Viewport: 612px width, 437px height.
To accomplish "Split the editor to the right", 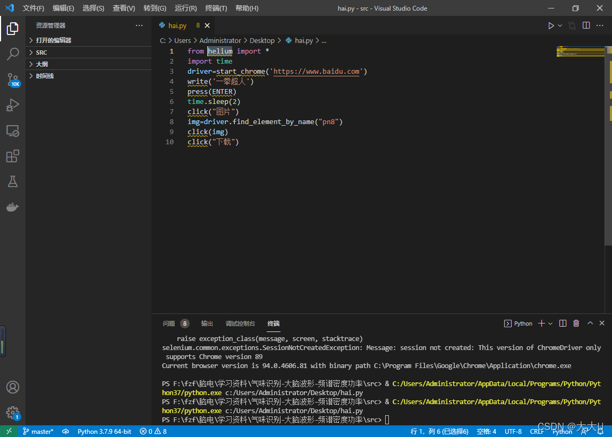I will (586, 25).
